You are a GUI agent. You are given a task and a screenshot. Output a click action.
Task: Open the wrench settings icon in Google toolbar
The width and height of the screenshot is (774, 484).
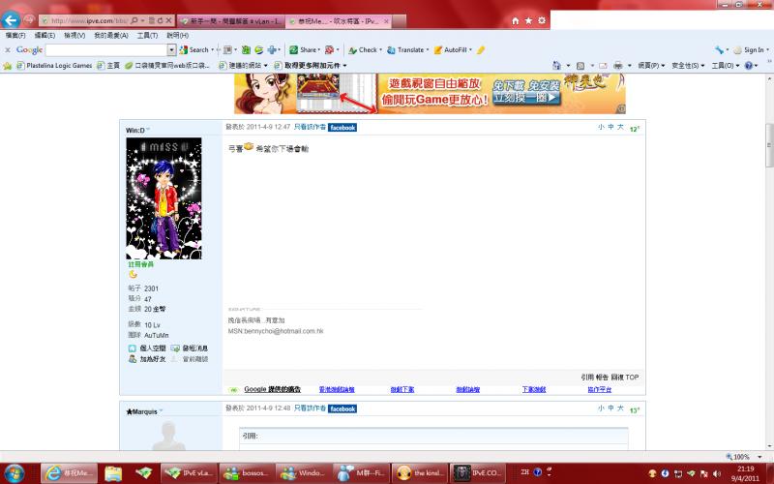[x=720, y=50]
